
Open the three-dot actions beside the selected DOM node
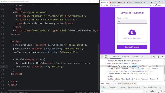(x=101, y=66)
